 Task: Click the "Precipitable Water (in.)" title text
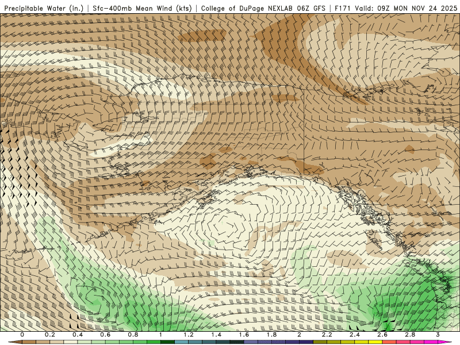point(44,8)
